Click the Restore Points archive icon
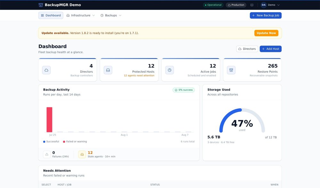Image resolution: width=320 pixels, height=188 pixels. (231, 70)
